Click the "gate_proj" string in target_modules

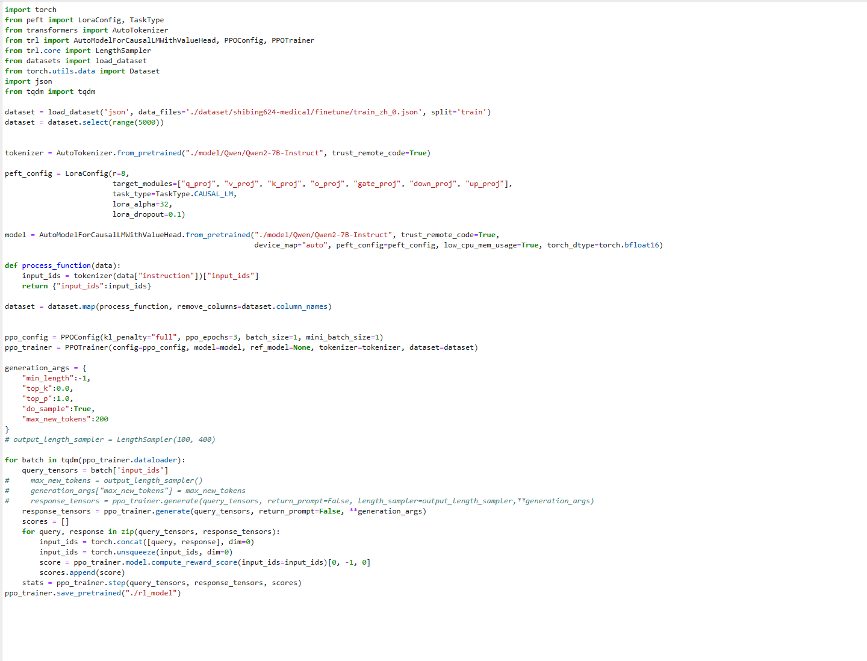(377, 184)
